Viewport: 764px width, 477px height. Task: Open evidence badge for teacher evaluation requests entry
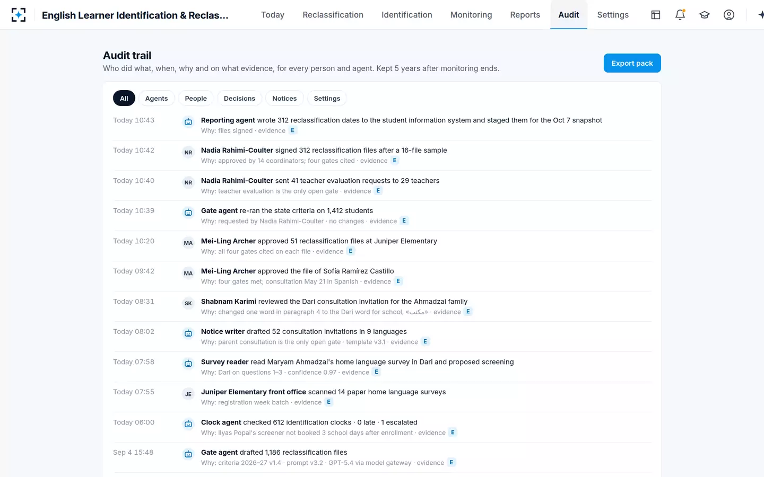[x=378, y=191]
